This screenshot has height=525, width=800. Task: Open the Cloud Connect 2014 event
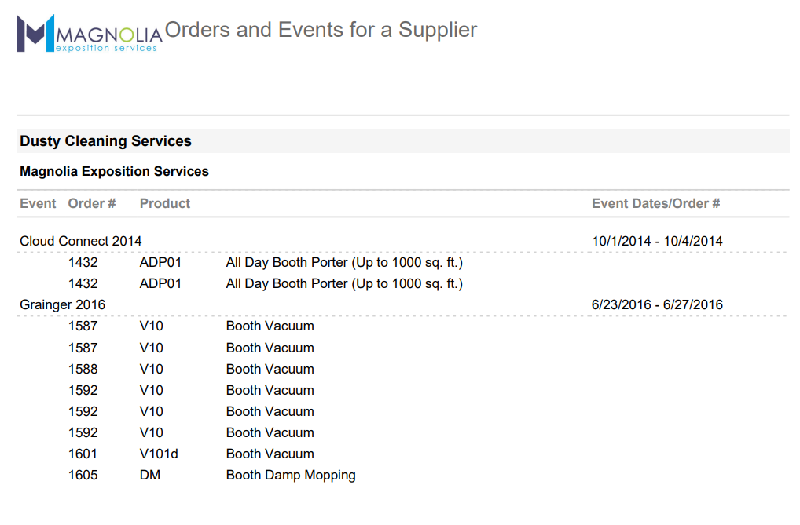coord(80,241)
